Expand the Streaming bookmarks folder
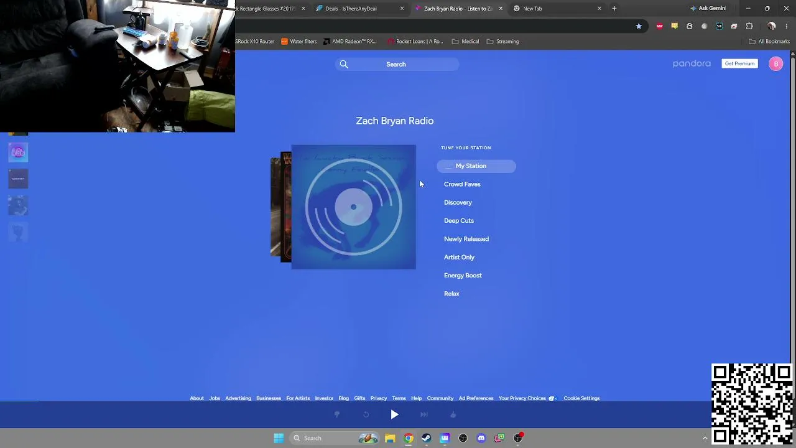 [502, 42]
